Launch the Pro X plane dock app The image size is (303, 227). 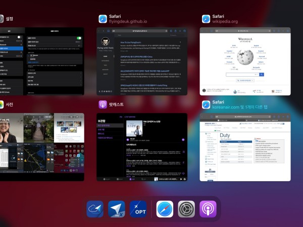pyautogui.click(x=117, y=209)
